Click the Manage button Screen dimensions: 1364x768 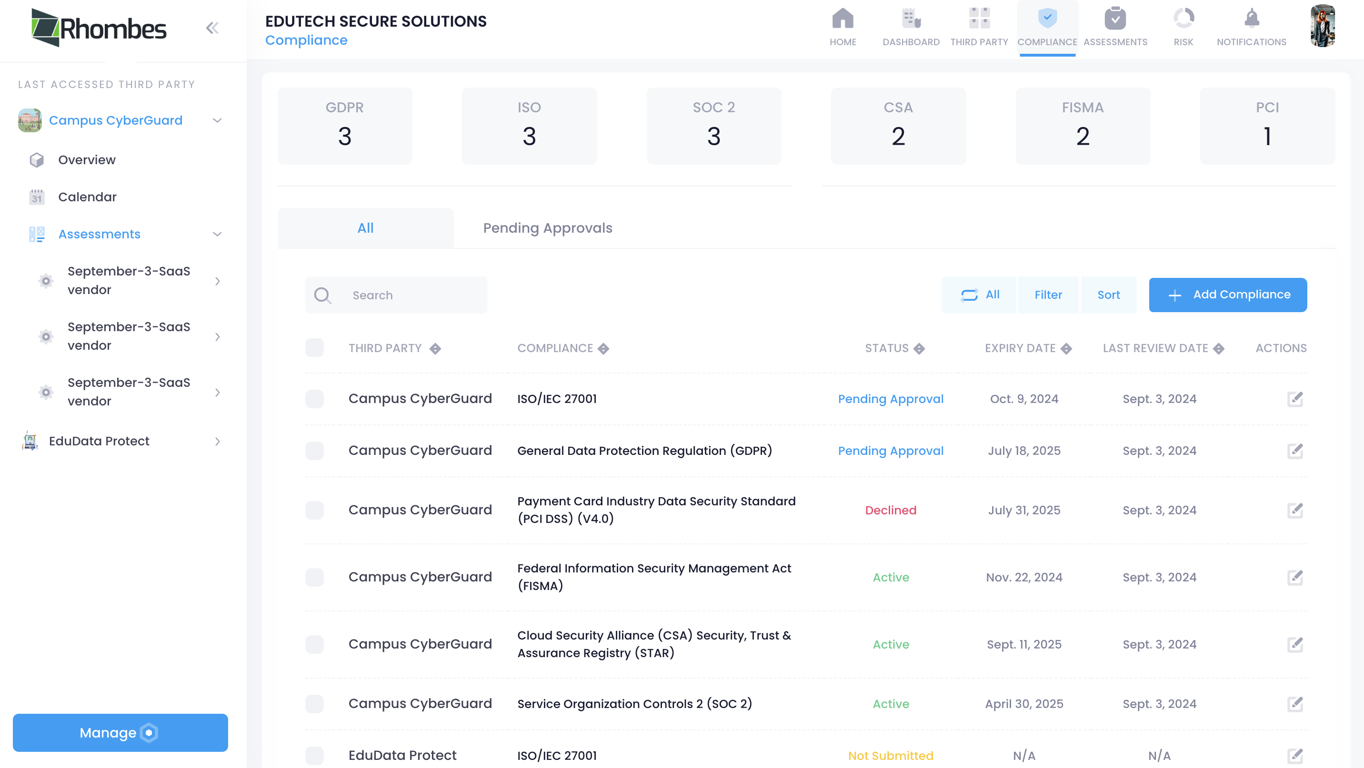(x=120, y=733)
